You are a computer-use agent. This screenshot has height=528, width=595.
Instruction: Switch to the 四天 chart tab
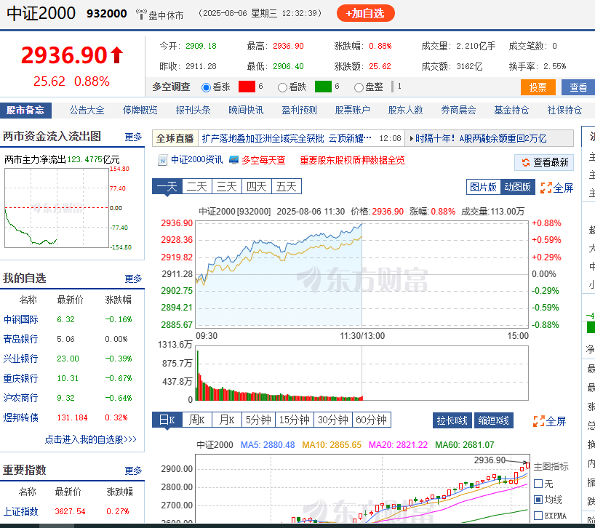coord(257,186)
